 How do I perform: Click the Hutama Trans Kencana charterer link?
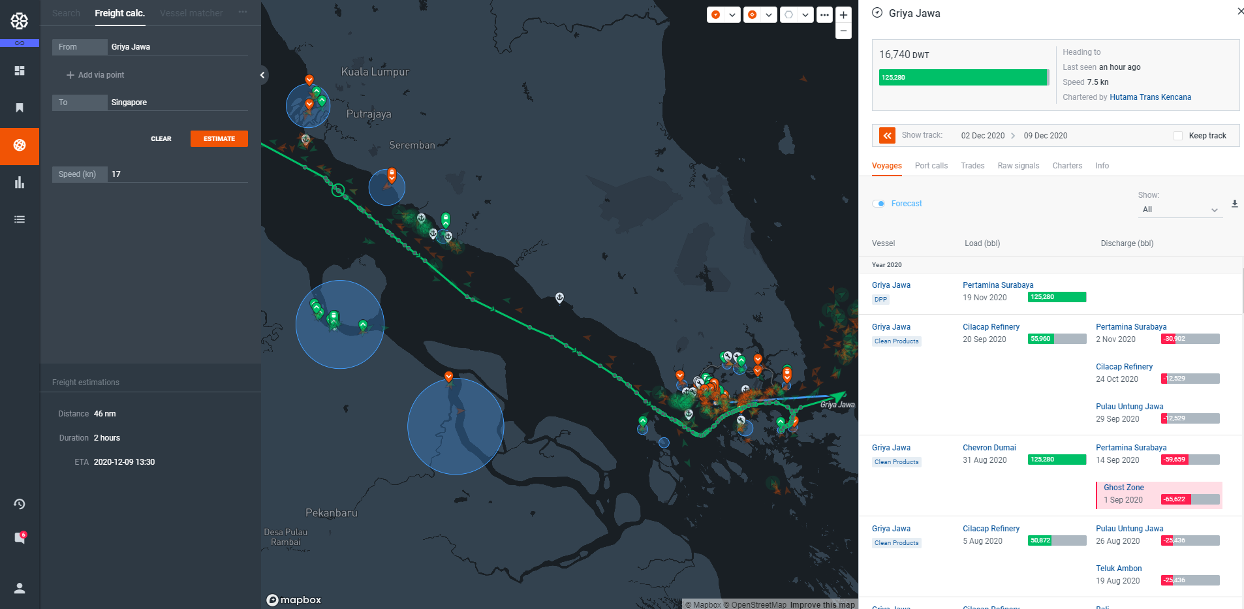1150,97
